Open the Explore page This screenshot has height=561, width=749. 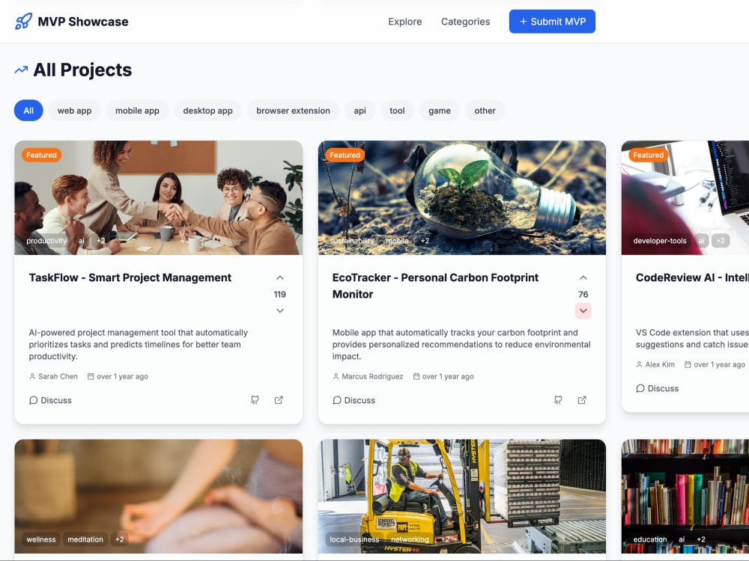[404, 22]
